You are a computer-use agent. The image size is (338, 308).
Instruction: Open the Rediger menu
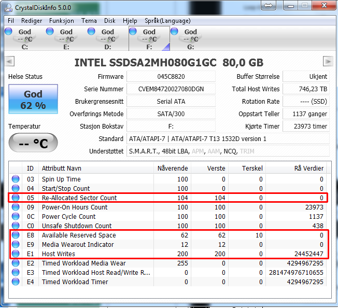click(x=32, y=21)
